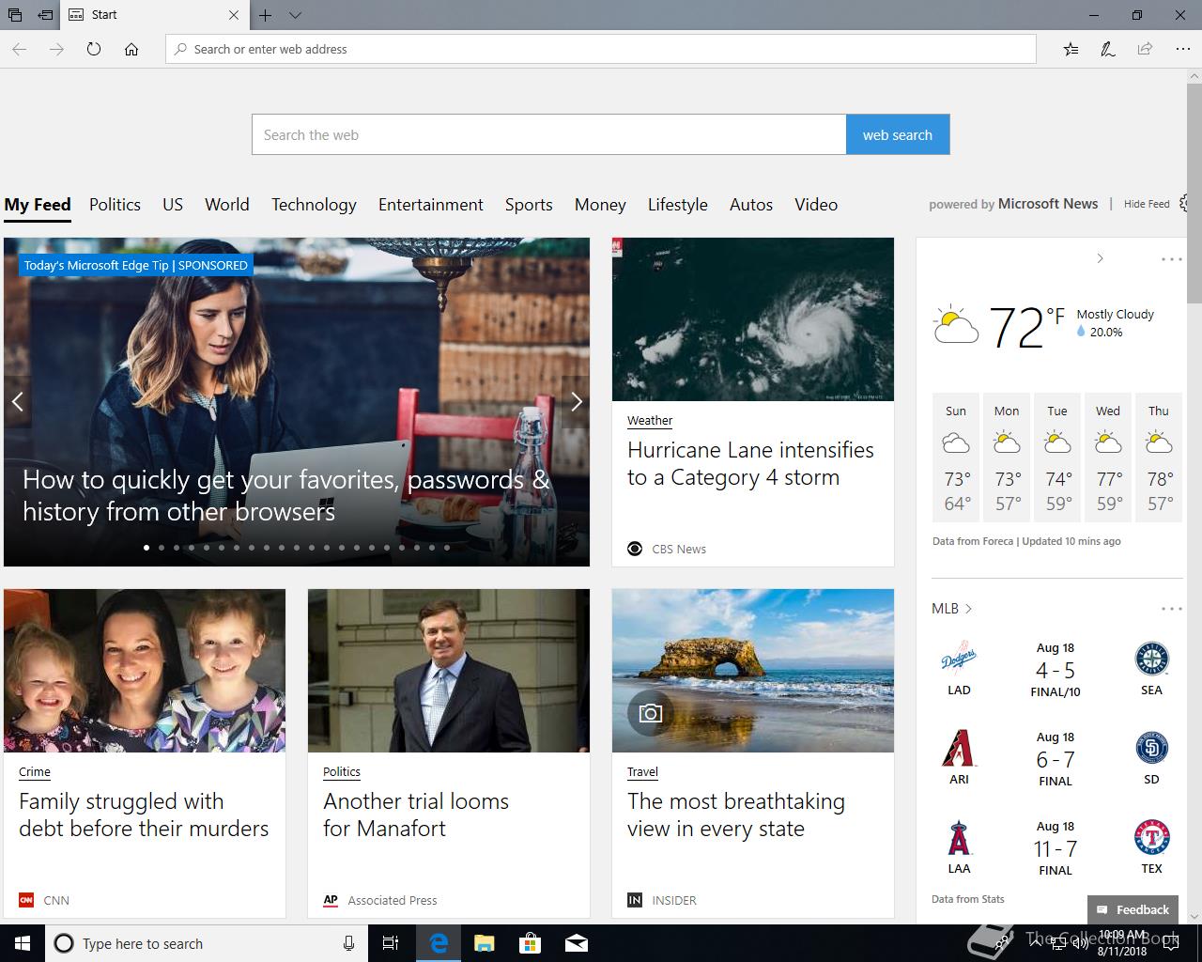Viewport: 1202px width, 962px height.
Task: Refresh the page with the reload icon
Action: click(x=94, y=49)
